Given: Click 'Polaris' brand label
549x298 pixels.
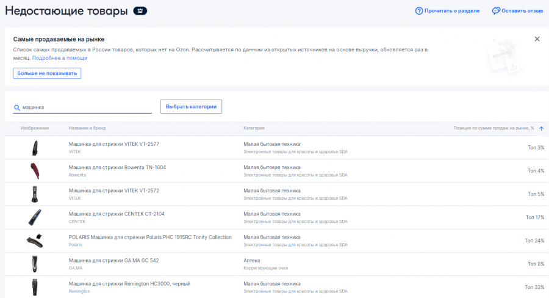Looking at the screenshot, I should pyautogui.click(x=75, y=245).
